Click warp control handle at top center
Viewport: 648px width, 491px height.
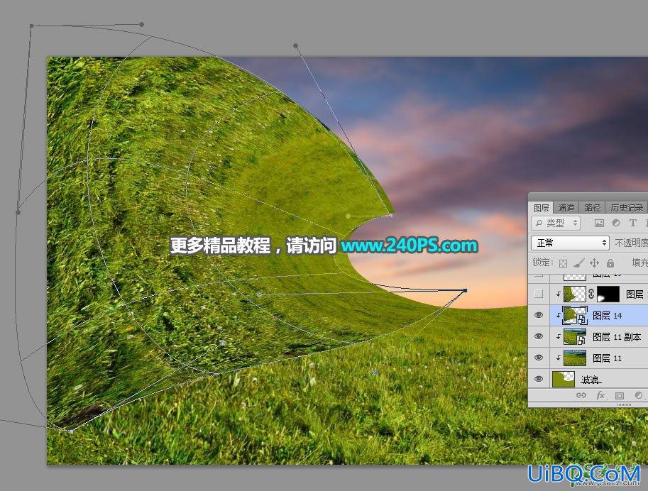295,45
